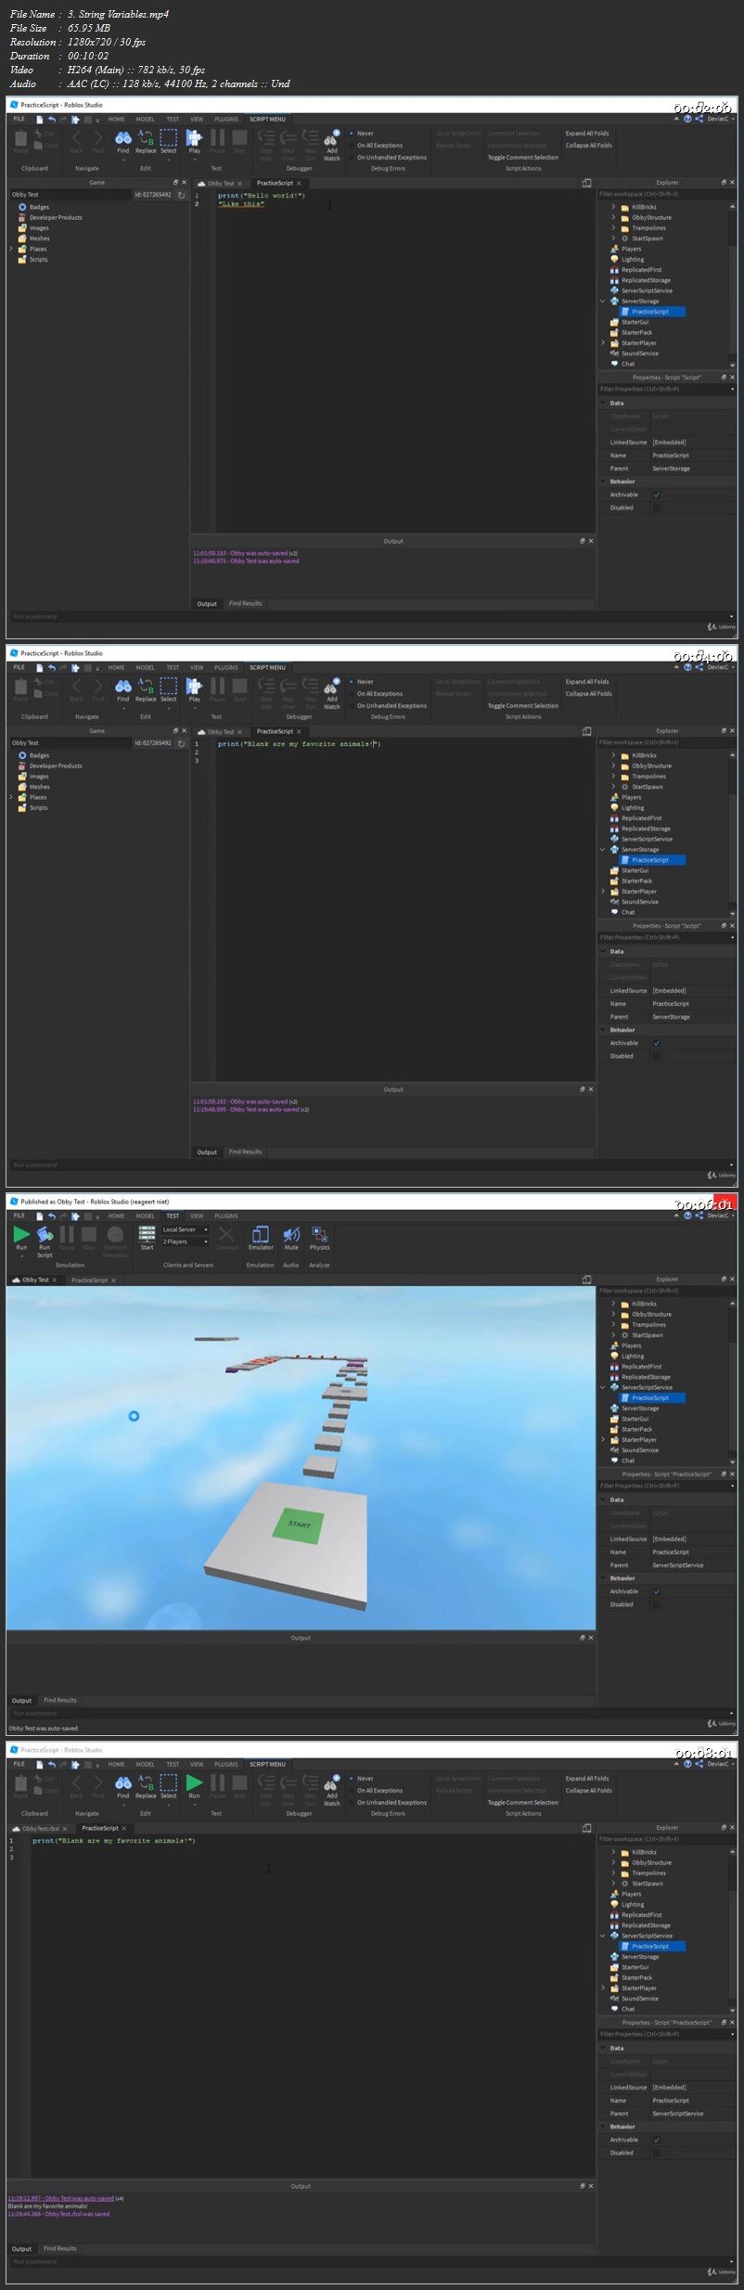Open HOME ribbon tab in 00:02:00 frame

coord(116,119)
